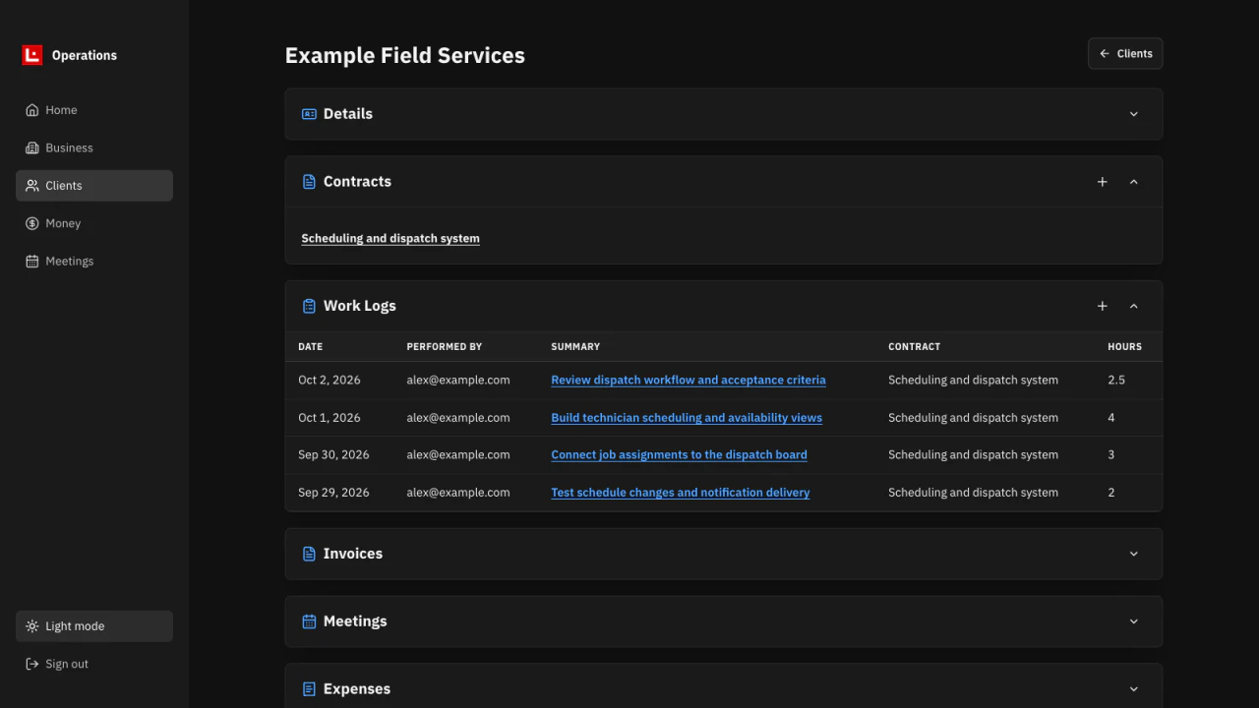Go to Home in sidebar
The height and width of the screenshot is (708, 1259).
click(94, 110)
